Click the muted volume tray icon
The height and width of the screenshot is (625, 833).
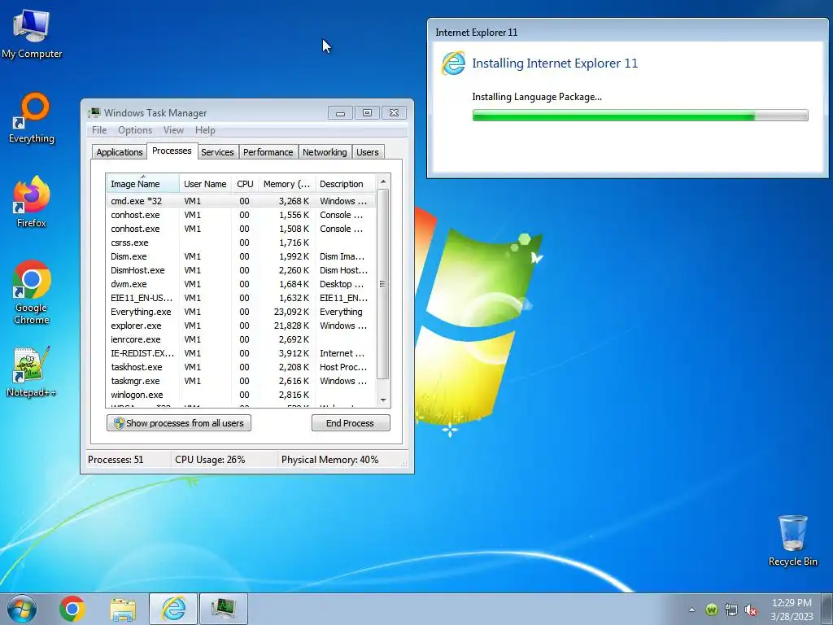[751, 610]
